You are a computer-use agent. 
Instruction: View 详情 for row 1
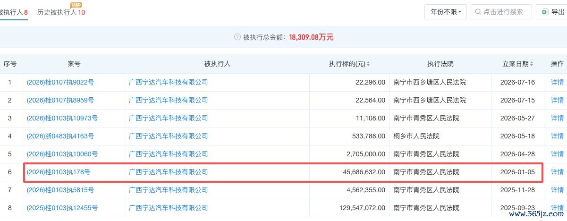click(557, 82)
